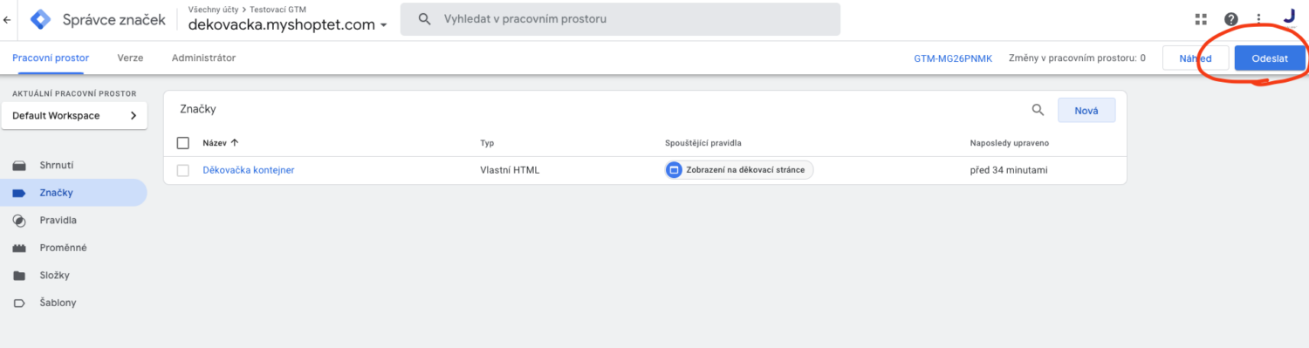Check the select-all checkbox in table header
The width and height of the screenshot is (1309, 348).
click(x=182, y=143)
